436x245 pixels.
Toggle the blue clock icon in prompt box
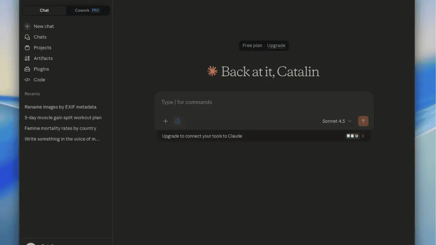(x=177, y=121)
